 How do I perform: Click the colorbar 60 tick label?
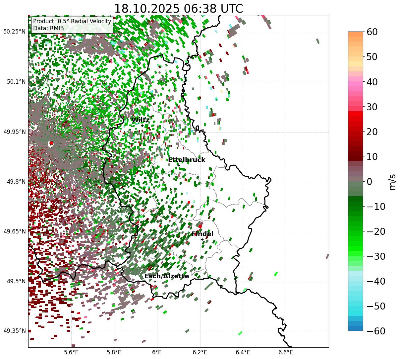tap(372, 32)
